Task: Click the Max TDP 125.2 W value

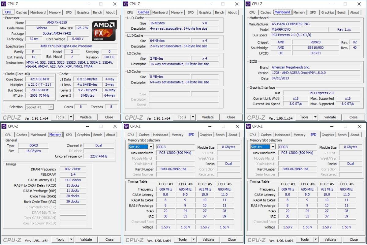Action: [x=82, y=28]
